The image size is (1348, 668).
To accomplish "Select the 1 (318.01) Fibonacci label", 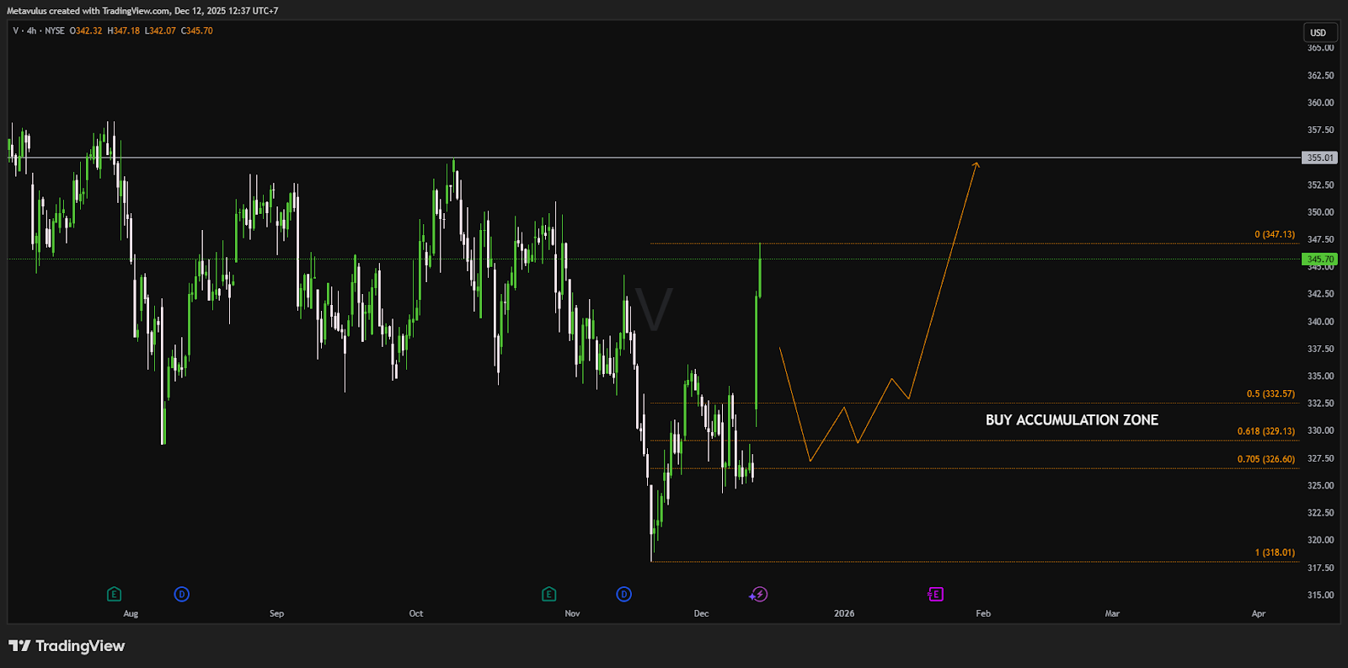I will [x=1275, y=553].
